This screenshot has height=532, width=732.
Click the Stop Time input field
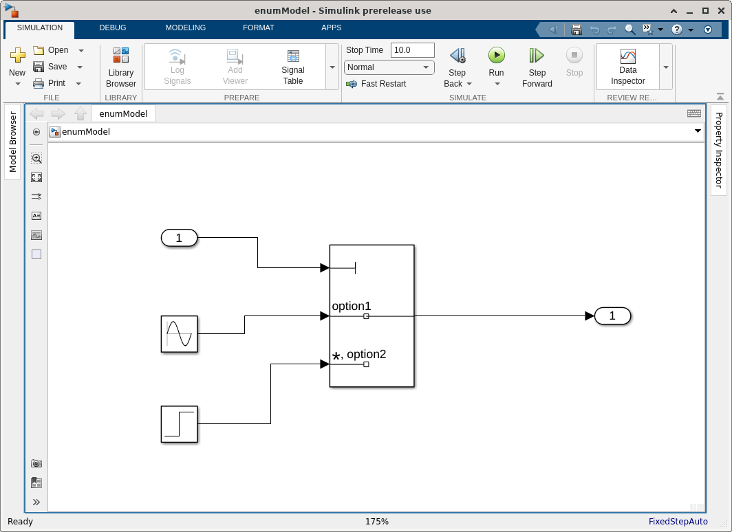coord(412,50)
